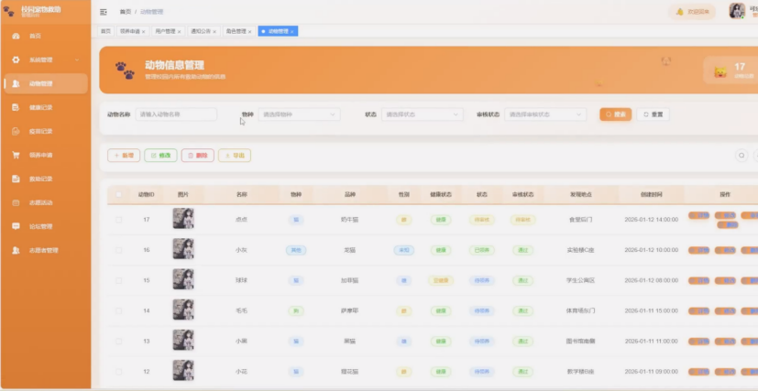Click the 重置 reset button
This screenshot has height=391, width=758.
point(654,114)
